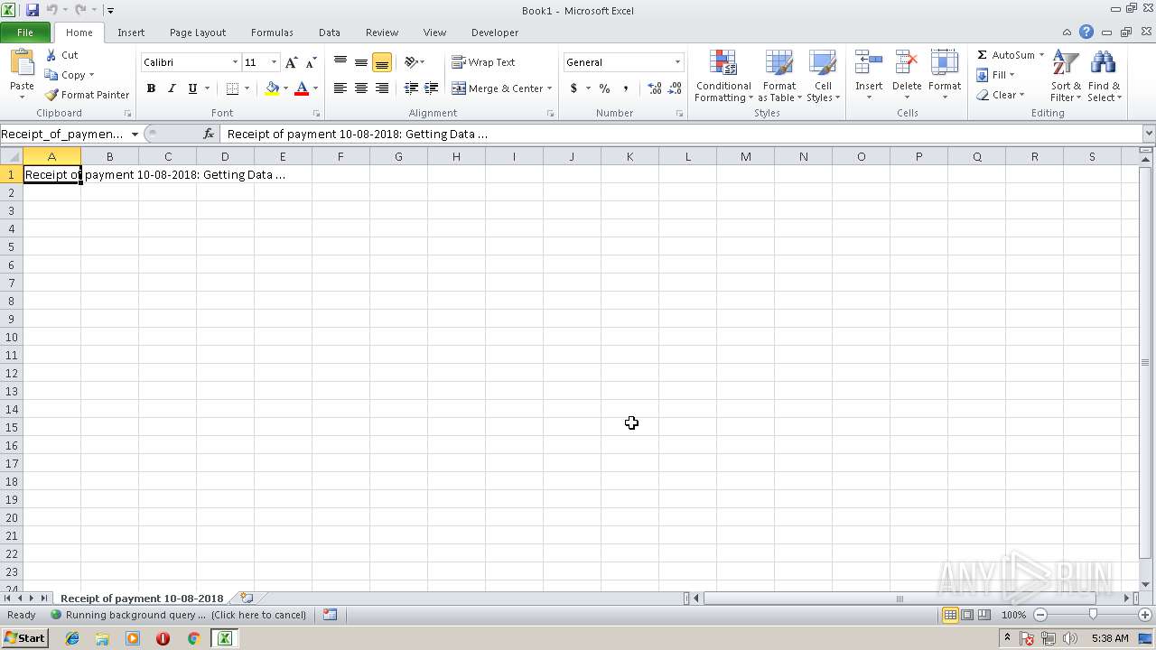Center text horizontally
This screenshot has width=1156, height=650.
[361, 88]
